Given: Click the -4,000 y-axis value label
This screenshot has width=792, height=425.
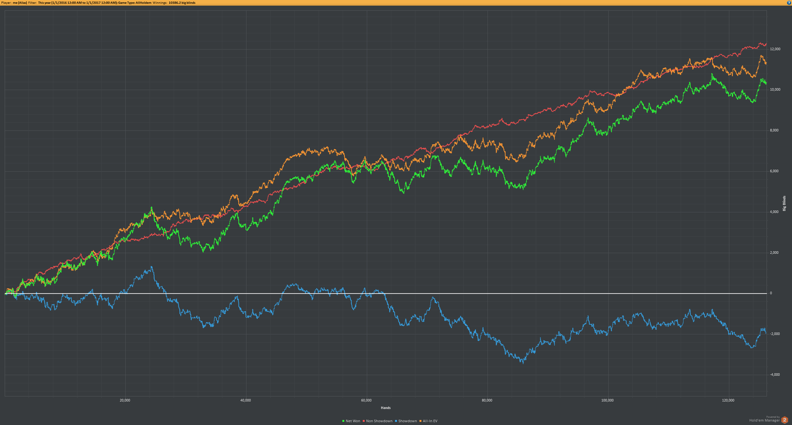Looking at the screenshot, I should (x=774, y=375).
